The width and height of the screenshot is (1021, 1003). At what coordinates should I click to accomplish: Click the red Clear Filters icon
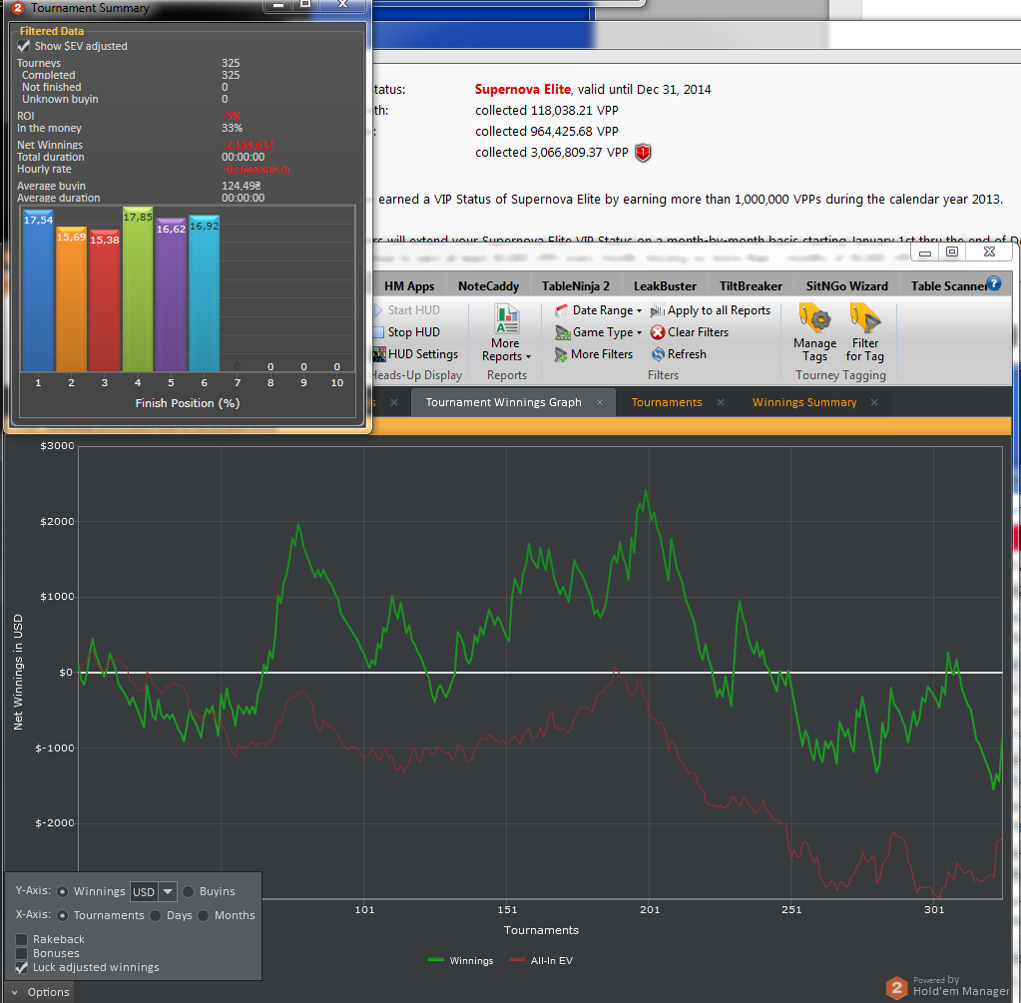(x=658, y=332)
